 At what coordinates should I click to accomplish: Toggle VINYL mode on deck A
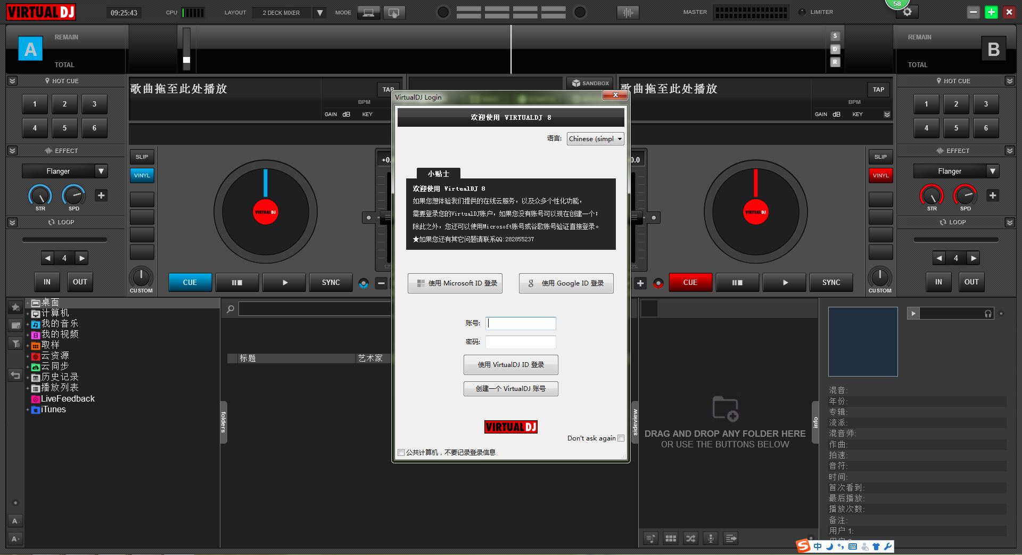(x=142, y=175)
